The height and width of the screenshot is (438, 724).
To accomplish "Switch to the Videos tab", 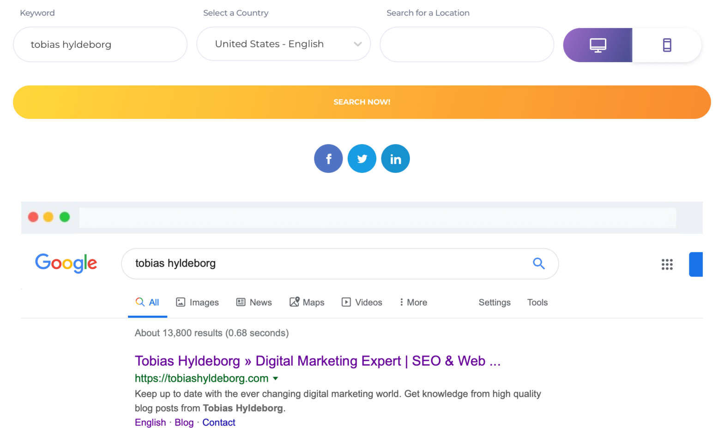I will pos(362,302).
